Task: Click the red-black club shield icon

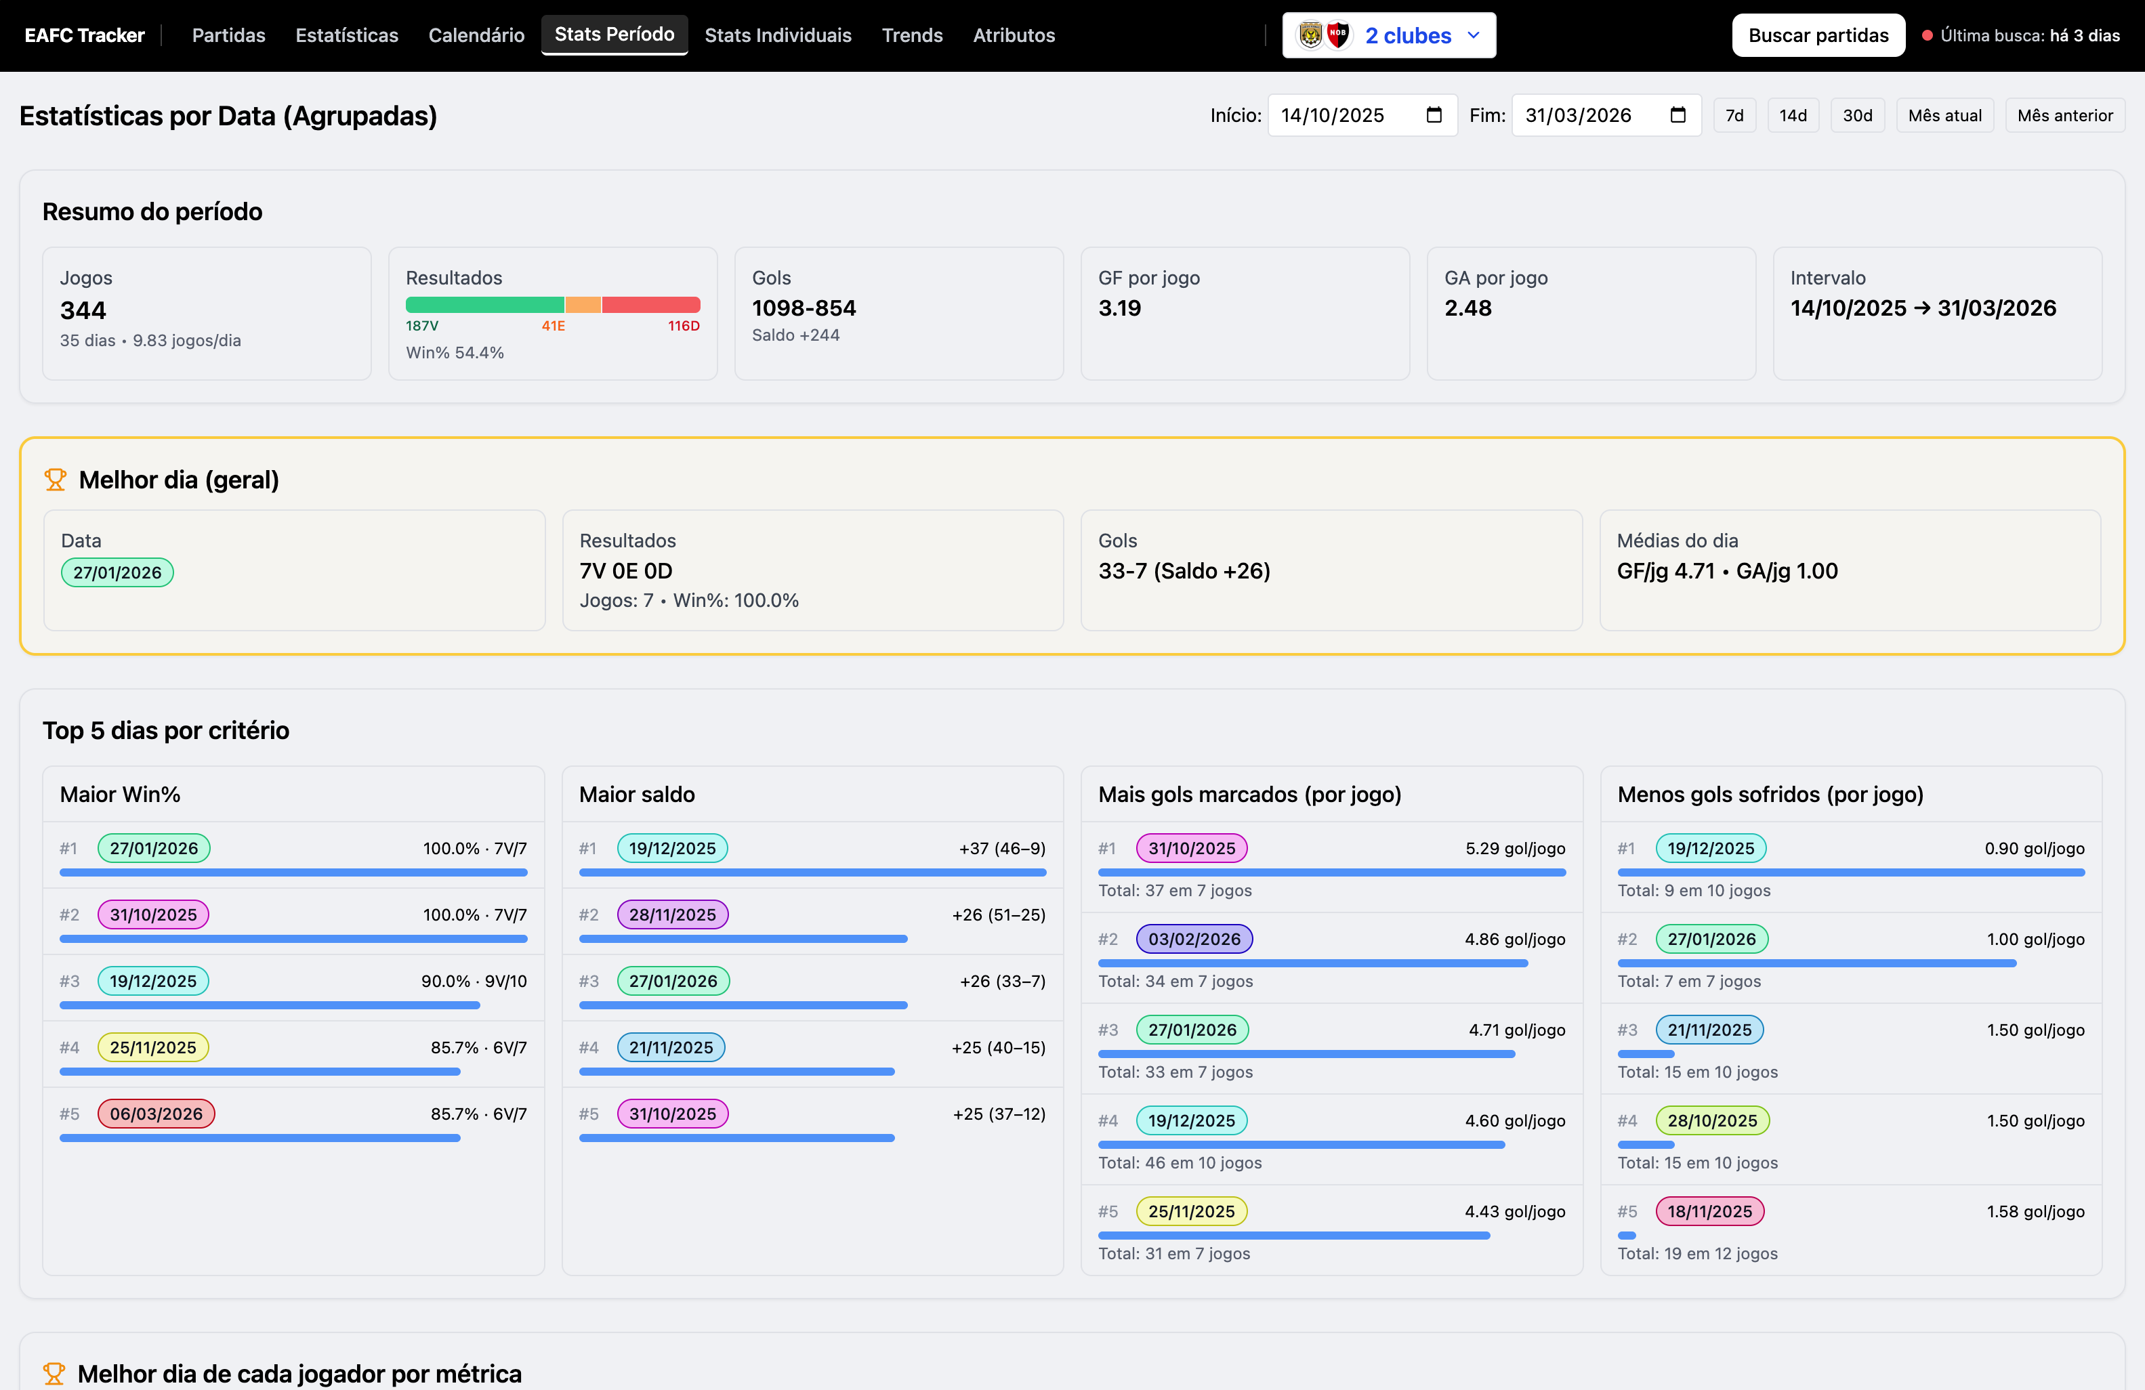Action: point(1338,35)
